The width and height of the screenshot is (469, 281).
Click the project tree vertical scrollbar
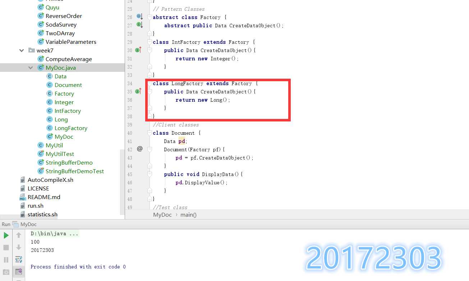point(122,181)
